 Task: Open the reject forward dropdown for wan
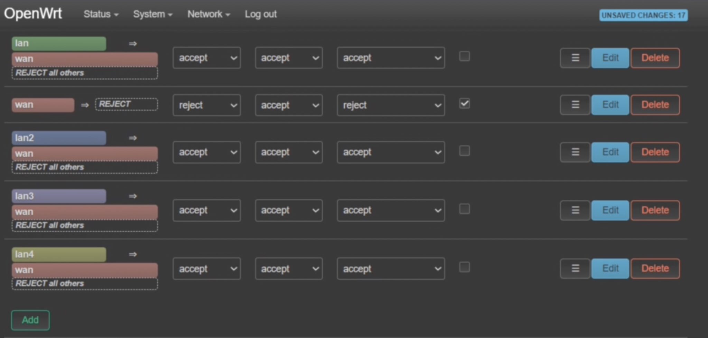click(x=391, y=105)
